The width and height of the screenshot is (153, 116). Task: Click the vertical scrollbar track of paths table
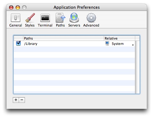[137, 67]
